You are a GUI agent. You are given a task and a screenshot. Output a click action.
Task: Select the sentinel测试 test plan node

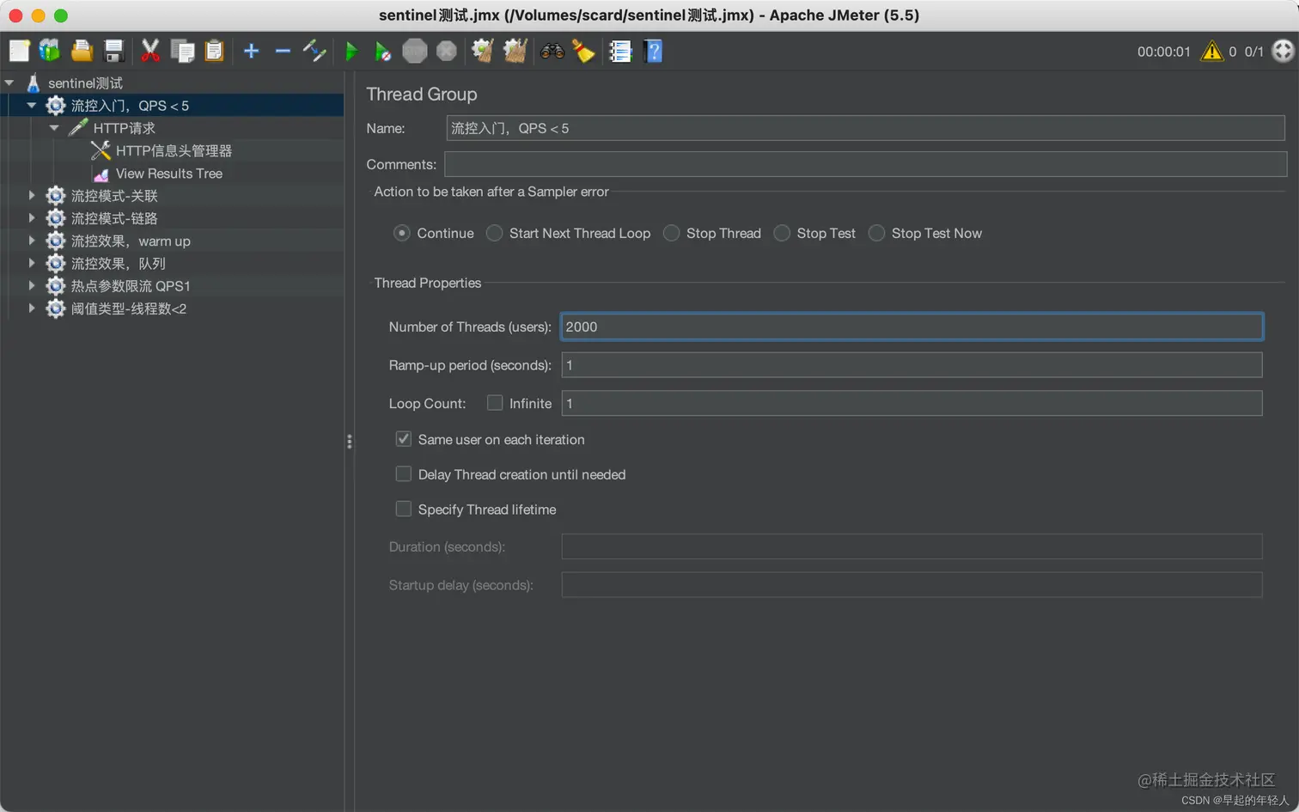pyautogui.click(x=85, y=83)
